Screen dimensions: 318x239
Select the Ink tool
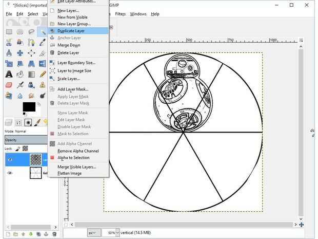pos(31,85)
